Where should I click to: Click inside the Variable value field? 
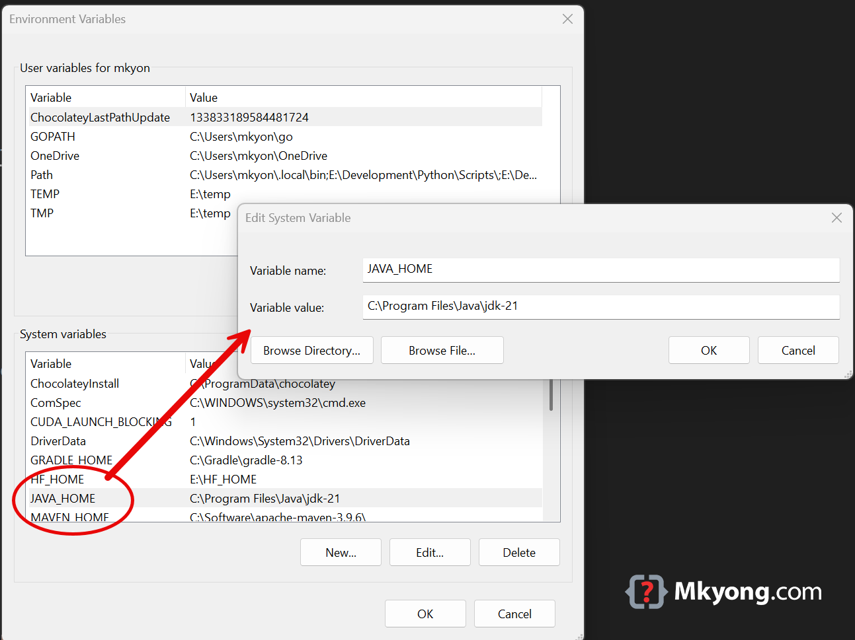600,306
